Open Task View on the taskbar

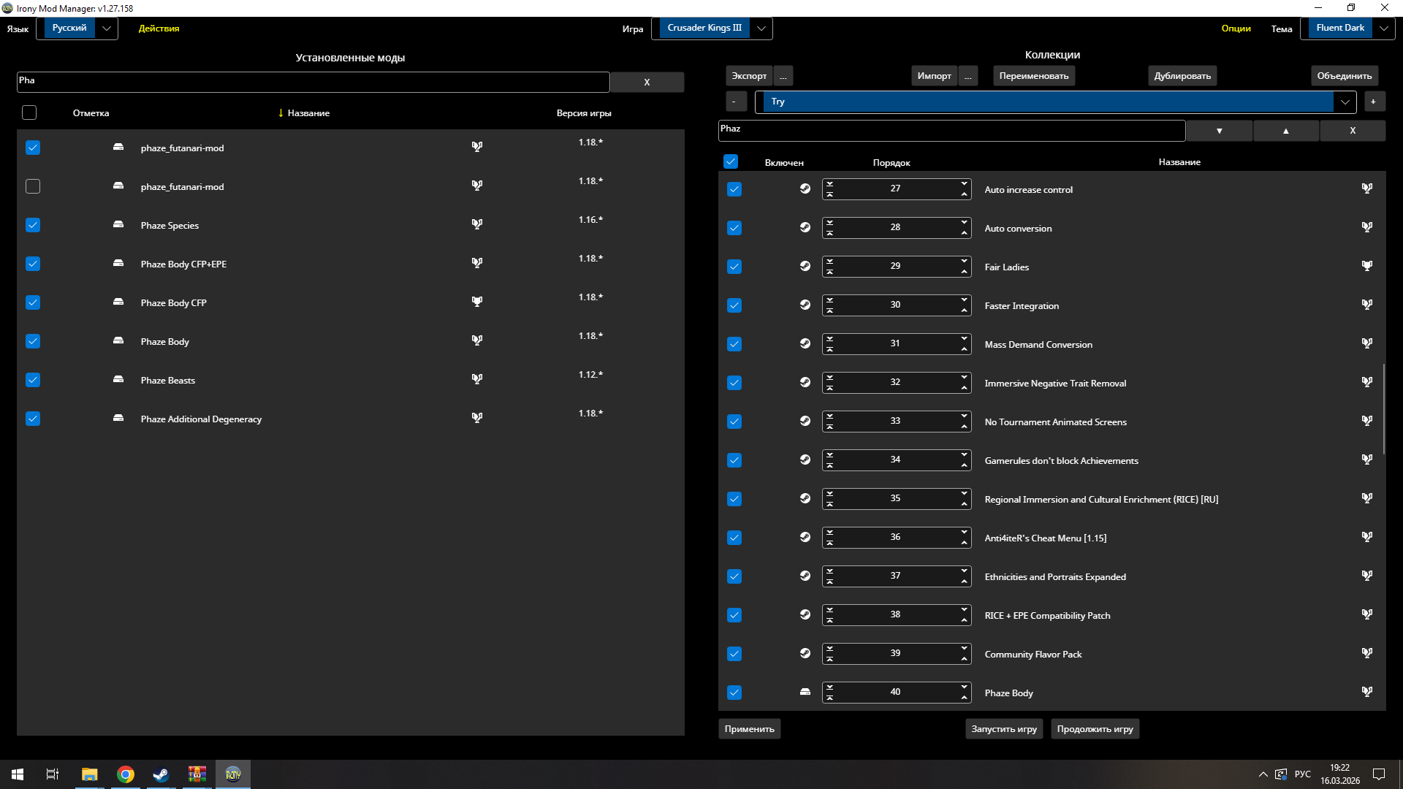click(x=53, y=774)
